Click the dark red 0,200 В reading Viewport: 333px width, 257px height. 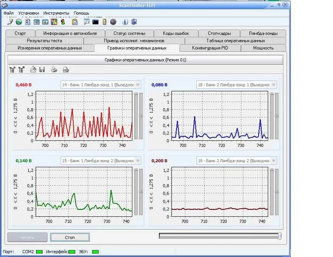point(159,161)
